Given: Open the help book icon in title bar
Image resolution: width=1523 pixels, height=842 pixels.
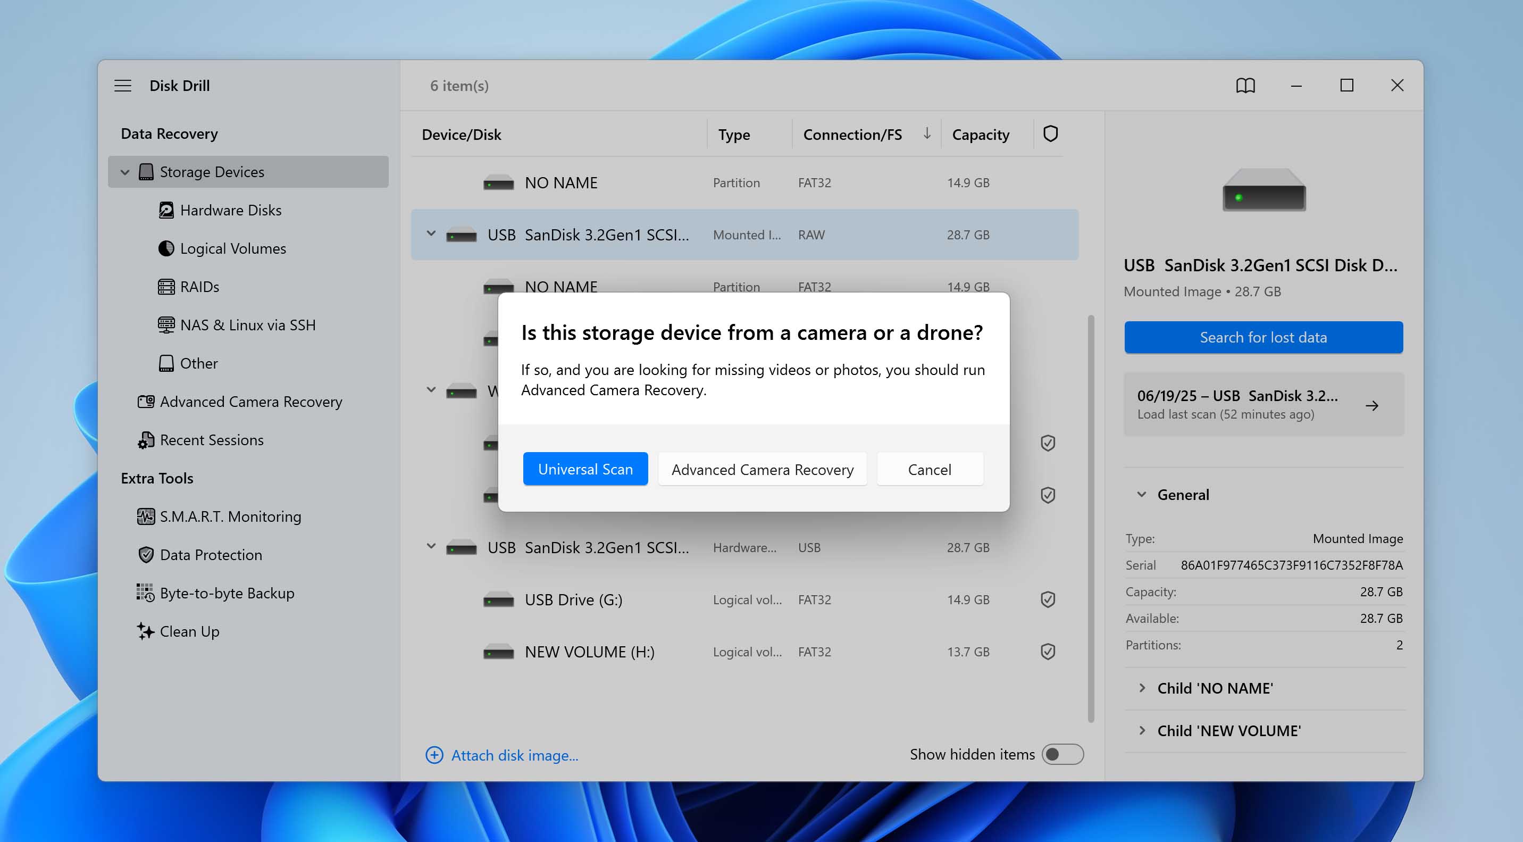Looking at the screenshot, I should (x=1245, y=86).
